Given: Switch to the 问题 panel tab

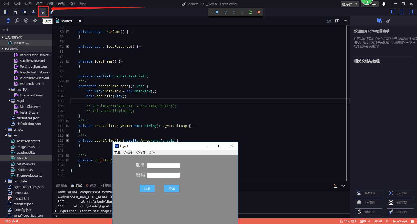Looking at the screenshot, I should [x=91, y=186].
